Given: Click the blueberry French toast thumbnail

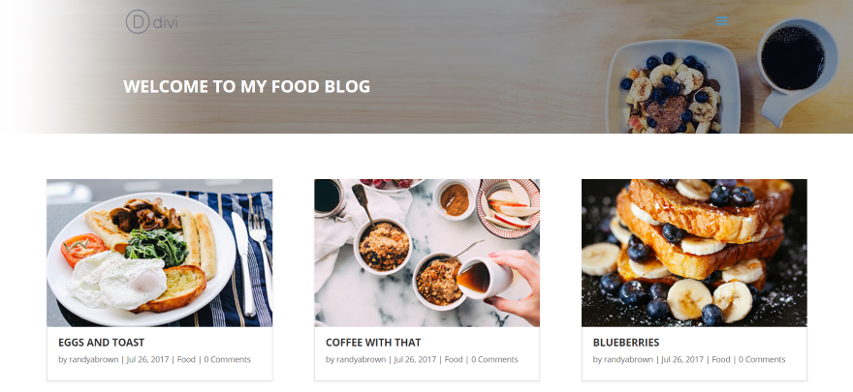Looking at the screenshot, I should (x=694, y=253).
